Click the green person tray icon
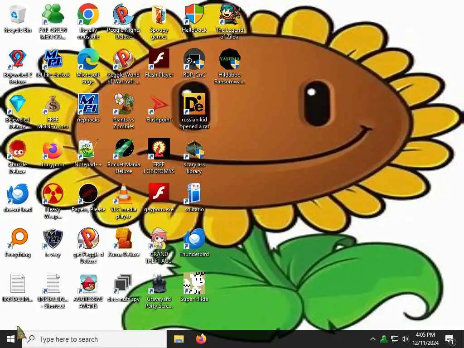464x348 pixels. pyautogui.click(x=384, y=339)
